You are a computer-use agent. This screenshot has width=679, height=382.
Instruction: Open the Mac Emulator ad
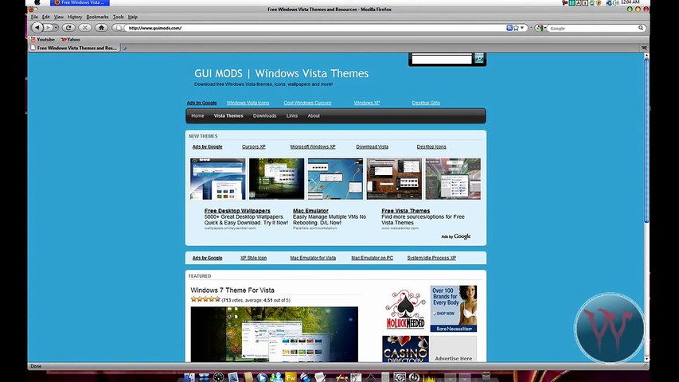[310, 211]
